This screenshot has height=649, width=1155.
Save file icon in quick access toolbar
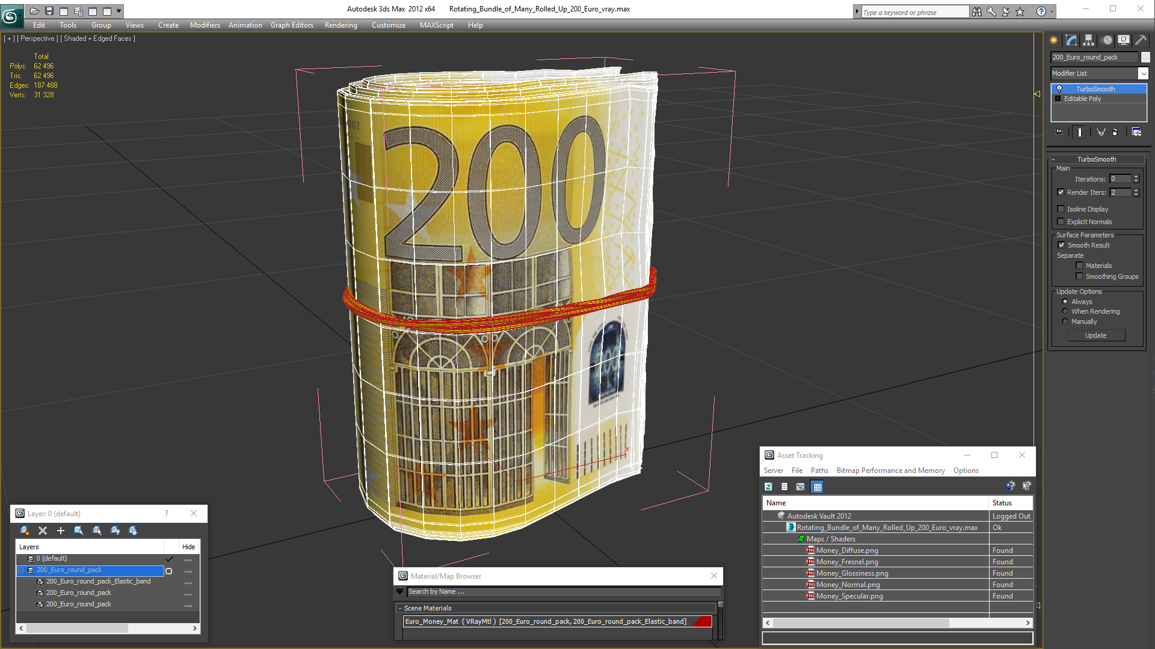[x=49, y=11]
